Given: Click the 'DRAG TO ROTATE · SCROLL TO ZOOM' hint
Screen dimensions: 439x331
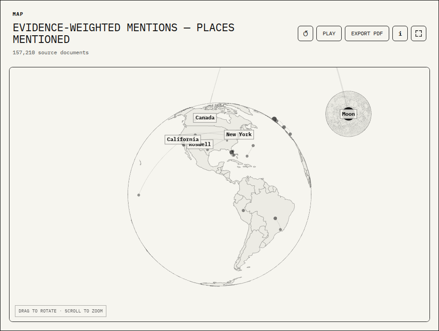Looking at the screenshot, I should coord(61,311).
